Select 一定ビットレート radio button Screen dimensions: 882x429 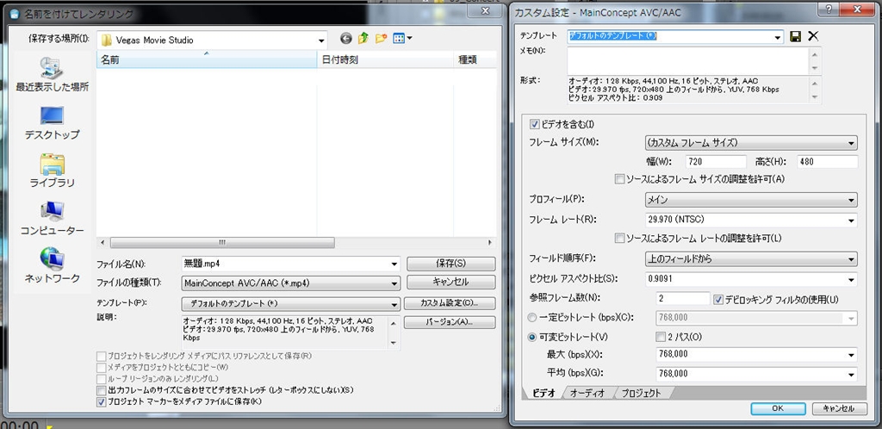[532, 318]
